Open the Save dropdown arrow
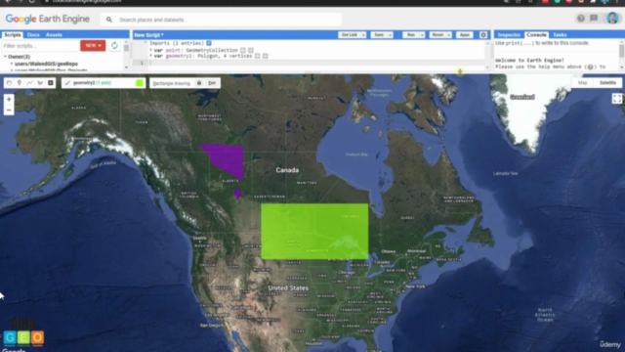The image size is (625, 352). click(390, 35)
